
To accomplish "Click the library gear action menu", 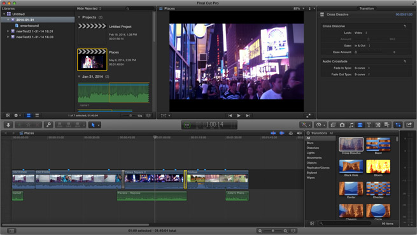I will pos(17,115).
